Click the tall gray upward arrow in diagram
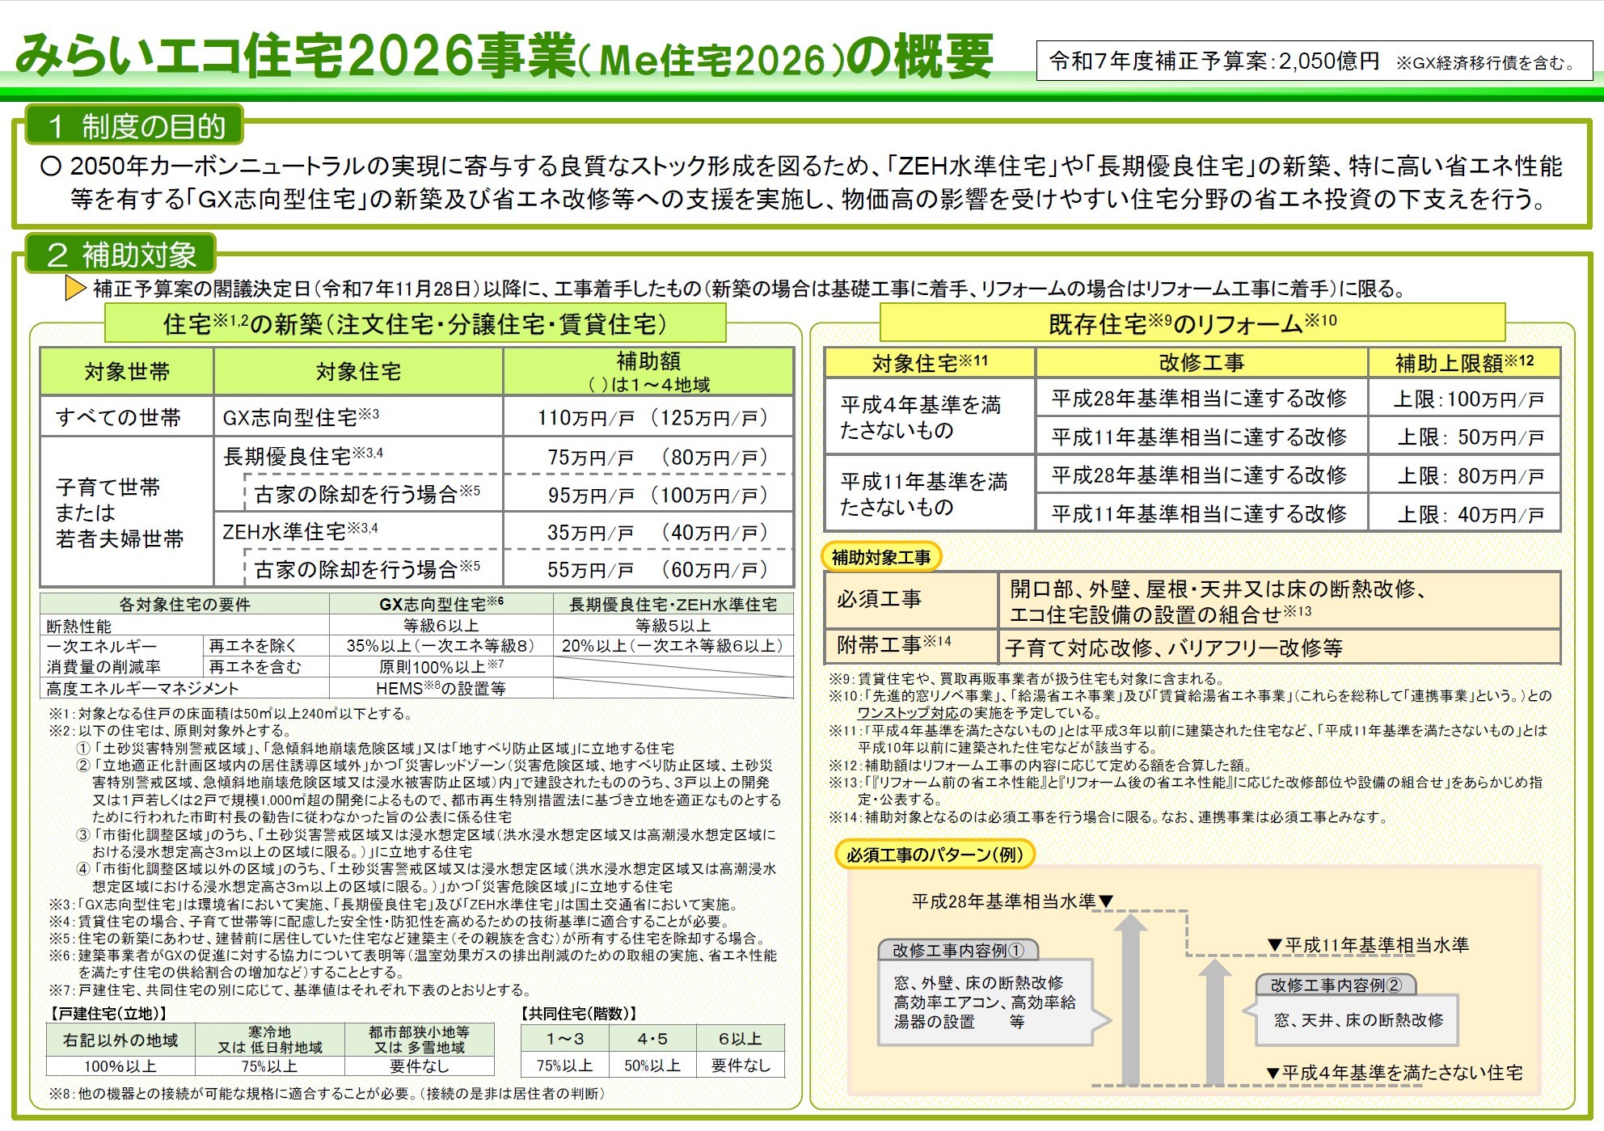Viewport: 1604px width, 1131px height. [x=1131, y=998]
